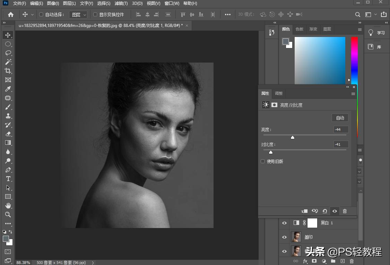Activate the Hand tool
Screen dimensions: 390x265
click(8, 206)
